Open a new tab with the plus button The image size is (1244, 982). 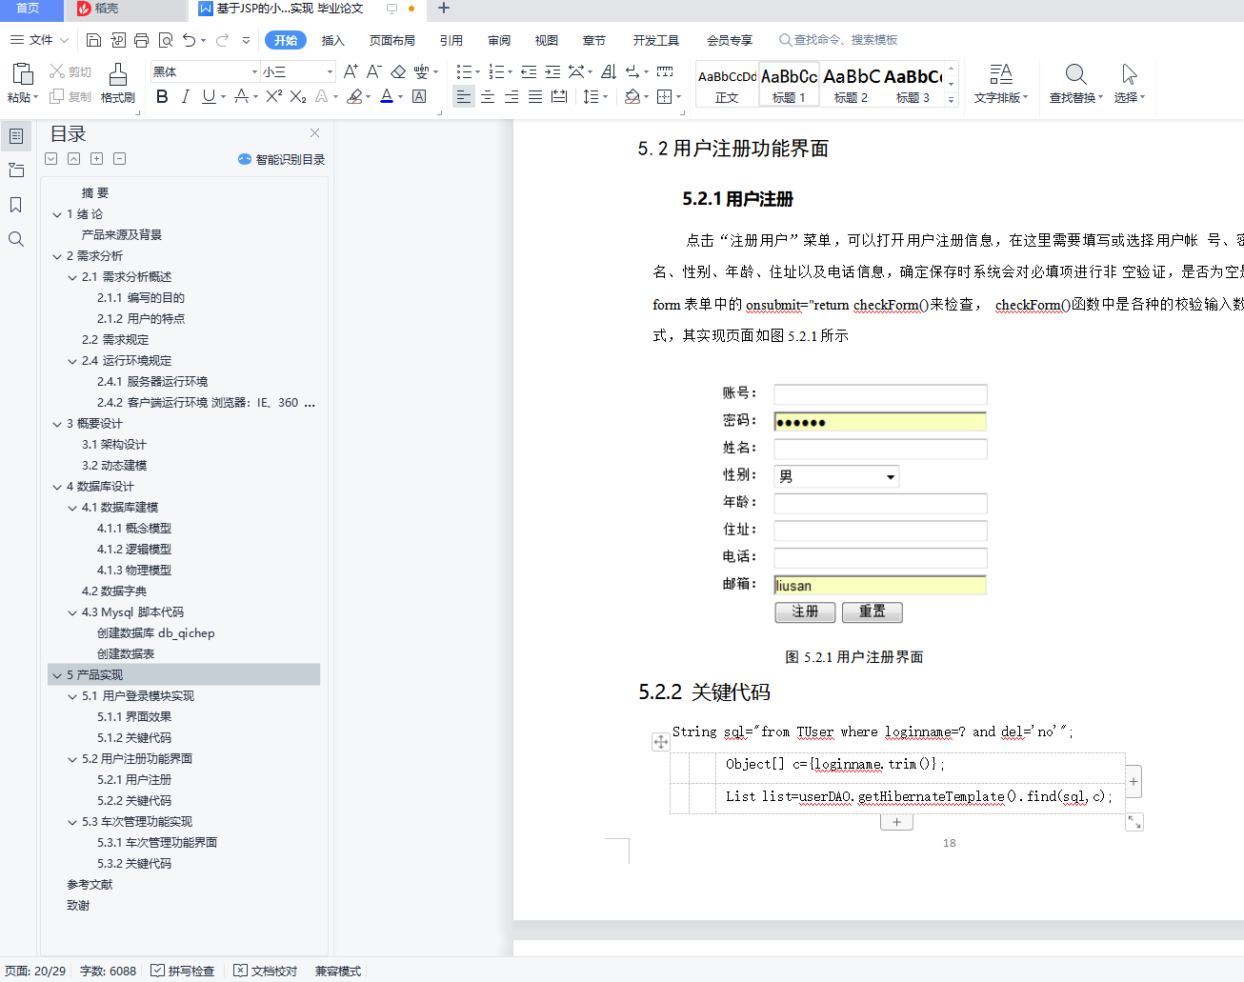444,9
